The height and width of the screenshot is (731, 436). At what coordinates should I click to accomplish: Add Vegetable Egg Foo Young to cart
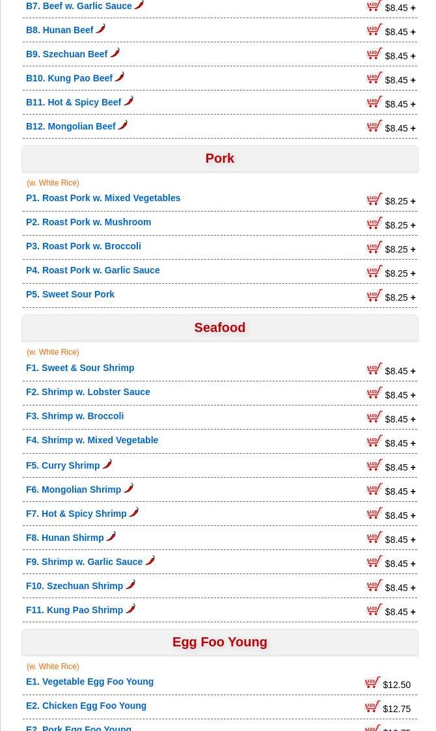[372, 683]
